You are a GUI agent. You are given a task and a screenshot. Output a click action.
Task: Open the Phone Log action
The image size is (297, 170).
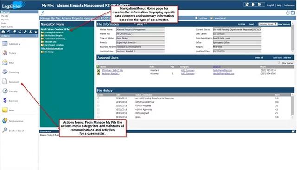(11, 72)
